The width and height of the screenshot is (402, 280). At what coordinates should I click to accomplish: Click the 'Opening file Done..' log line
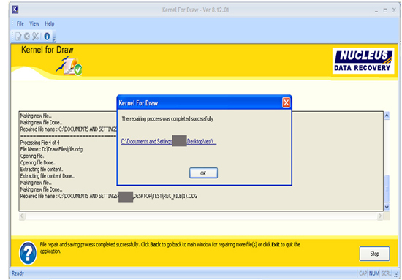(x=39, y=162)
